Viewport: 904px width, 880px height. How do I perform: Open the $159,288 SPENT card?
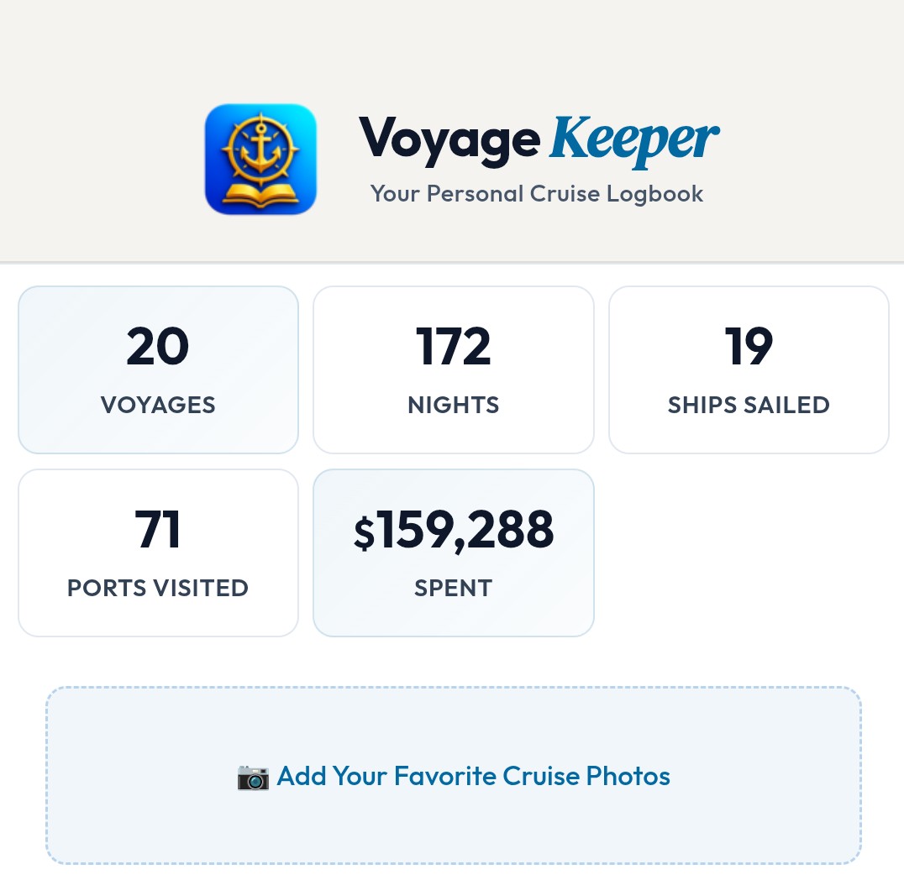click(x=454, y=553)
